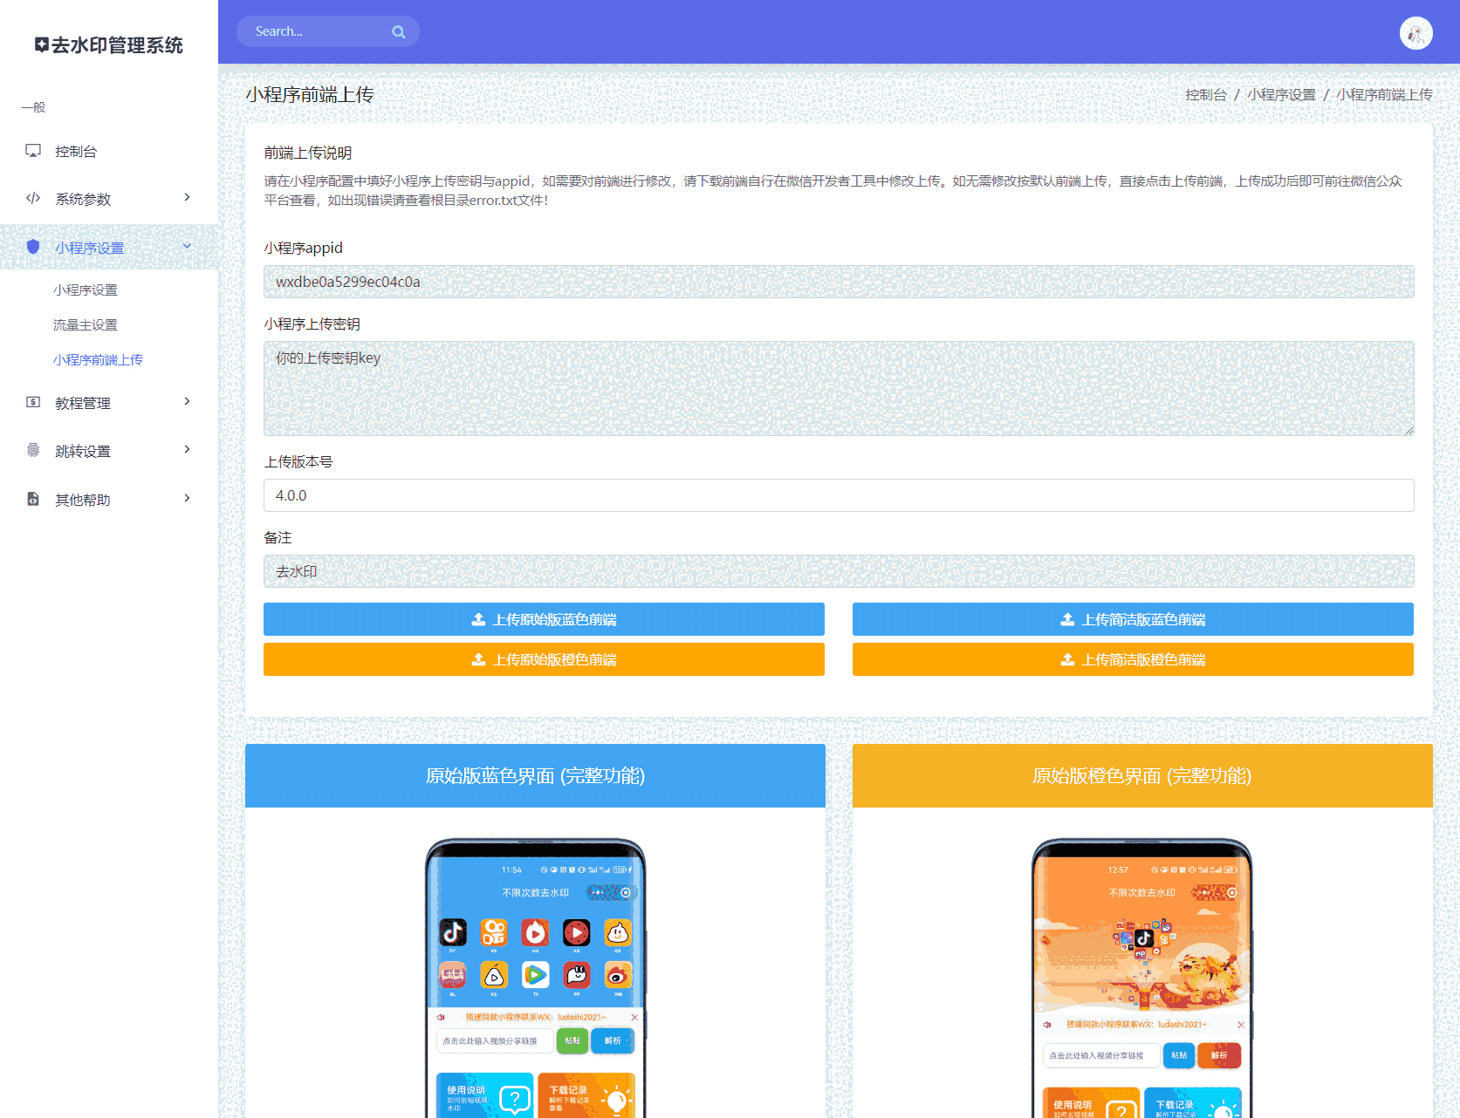Image resolution: width=1460 pixels, height=1118 pixels.
Task: Click the 跳转设置 fingerprint icon
Action: [x=33, y=450]
